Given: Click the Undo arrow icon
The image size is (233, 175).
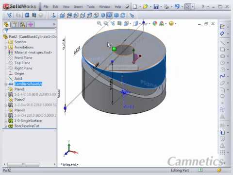Looking at the screenshot, I should tap(177, 6).
